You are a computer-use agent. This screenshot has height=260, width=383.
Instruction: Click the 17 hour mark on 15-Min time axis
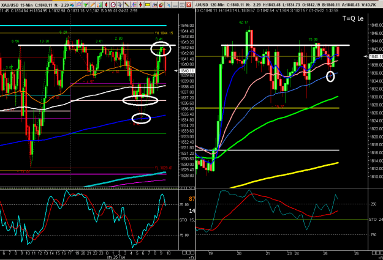click(70, 253)
